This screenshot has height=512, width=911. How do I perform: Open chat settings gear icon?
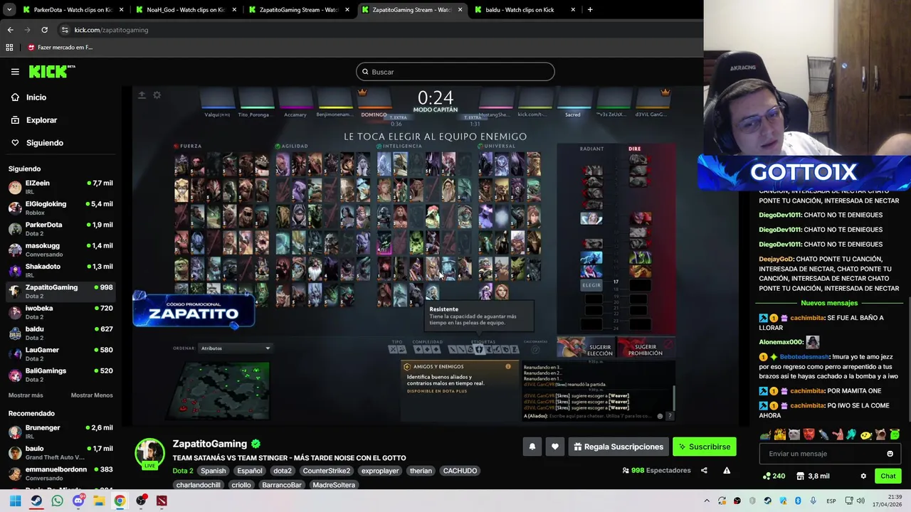coord(863,476)
